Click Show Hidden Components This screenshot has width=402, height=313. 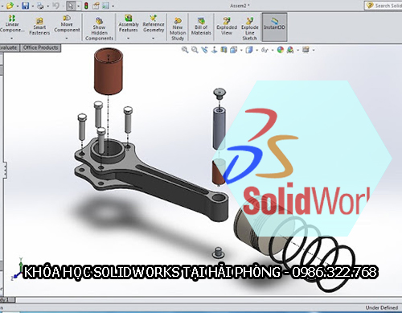99,29
